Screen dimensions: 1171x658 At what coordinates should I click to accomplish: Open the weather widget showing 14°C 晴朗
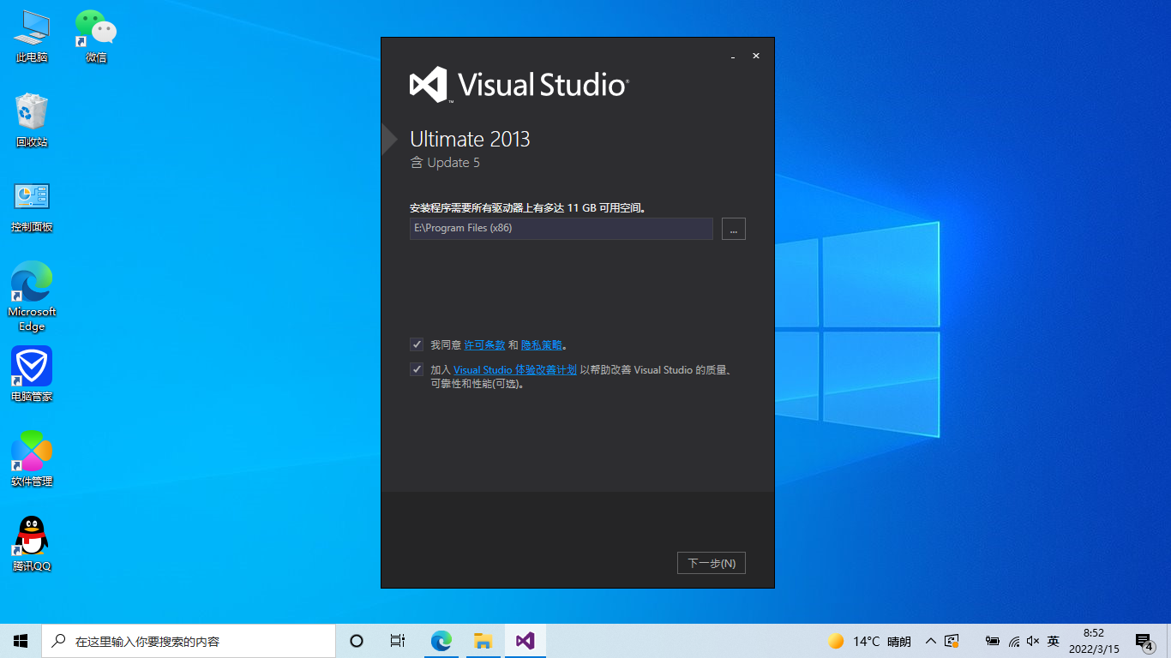pos(869,641)
